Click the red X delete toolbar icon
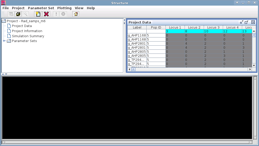The height and width of the screenshot is (146, 259). [46, 14]
